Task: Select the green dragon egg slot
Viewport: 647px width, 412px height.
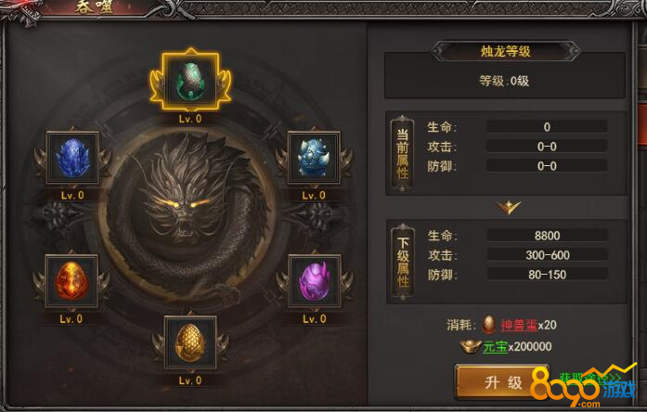Action: click(190, 80)
